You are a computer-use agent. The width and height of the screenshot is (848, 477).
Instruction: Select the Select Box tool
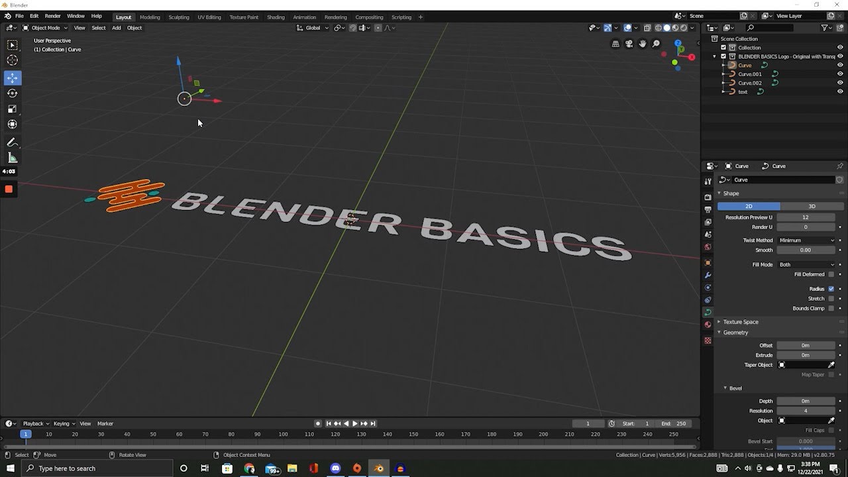(x=12, y=45)
